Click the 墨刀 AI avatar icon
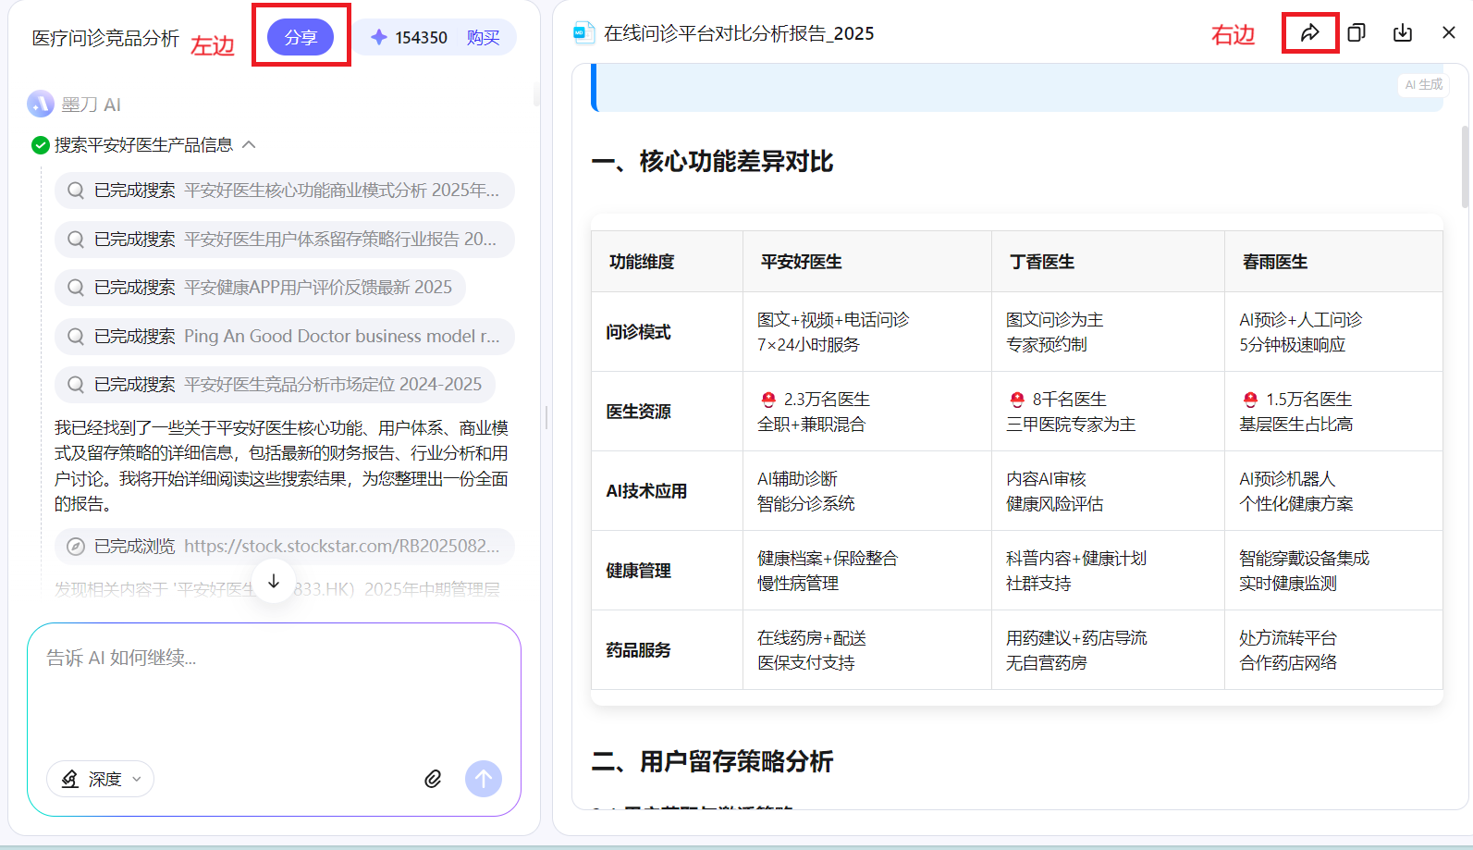This screenshot has height=850, width=1473. tap(41, 104)
